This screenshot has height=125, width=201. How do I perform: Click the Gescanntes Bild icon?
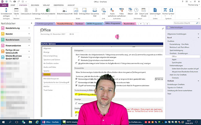[95, 13]
